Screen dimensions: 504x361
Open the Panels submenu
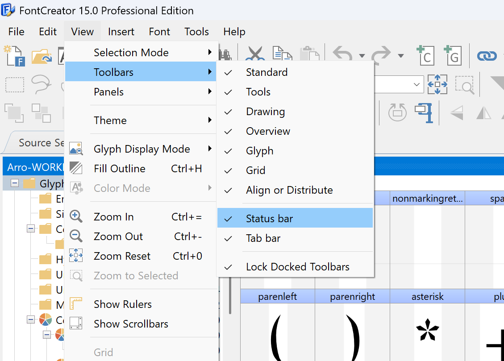[141, 91]
